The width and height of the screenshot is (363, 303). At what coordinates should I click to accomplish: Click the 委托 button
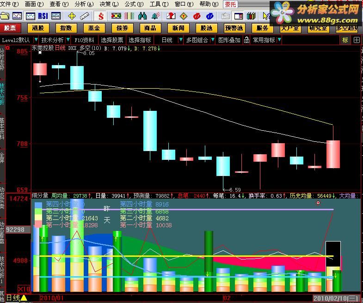(x=230, y=4)
